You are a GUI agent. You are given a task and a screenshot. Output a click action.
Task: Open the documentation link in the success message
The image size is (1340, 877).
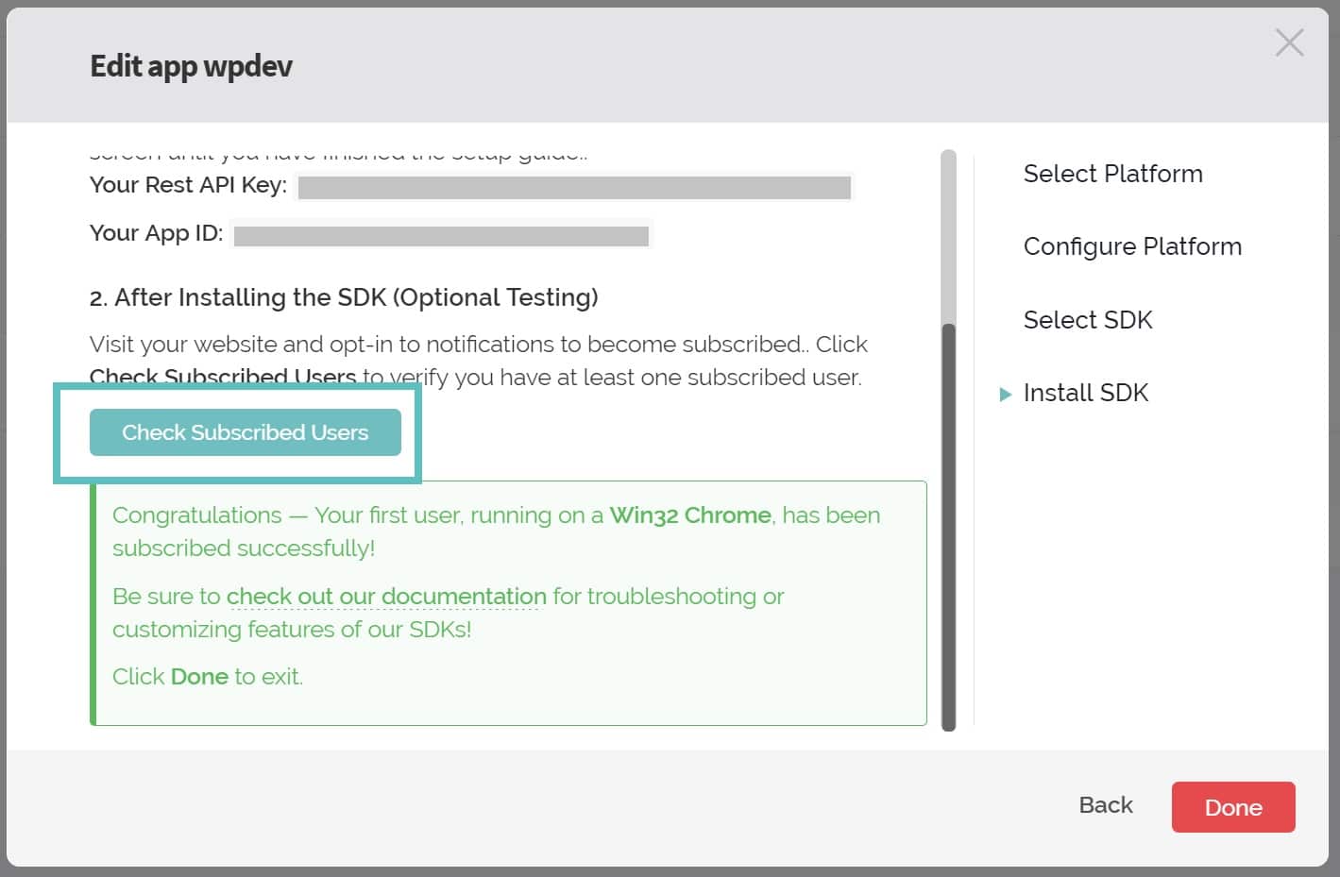coord(385,597)
